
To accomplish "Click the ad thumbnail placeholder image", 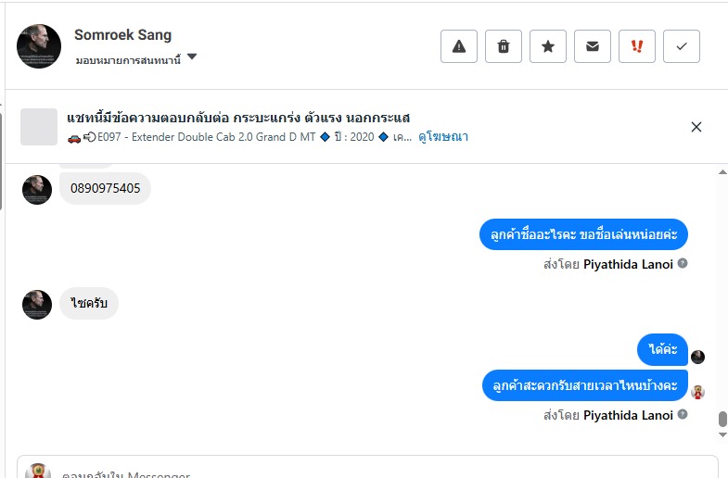I will click(39, 127).
